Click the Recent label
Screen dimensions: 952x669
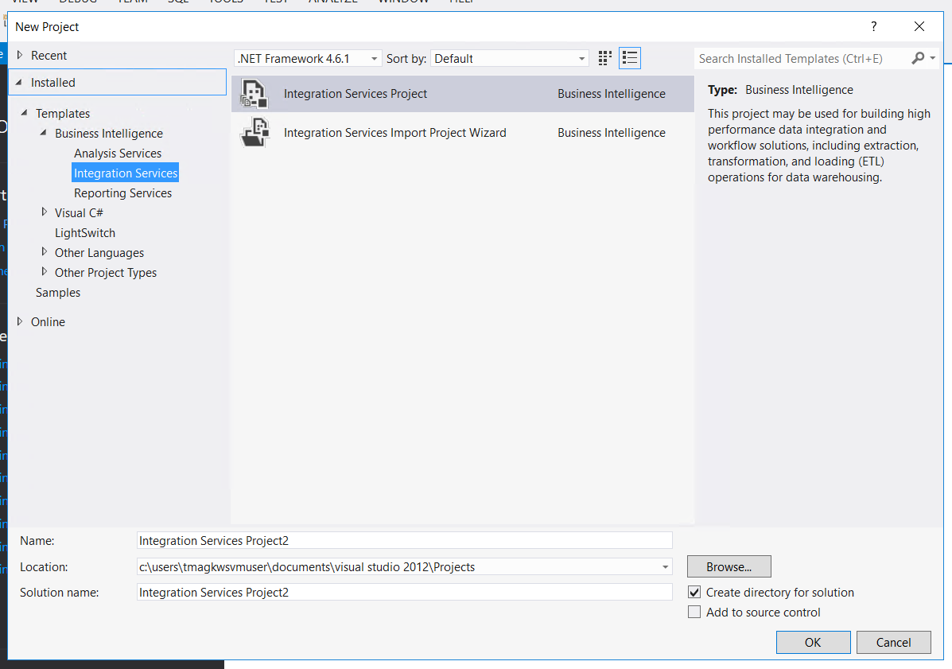click(x=49, y=56)
